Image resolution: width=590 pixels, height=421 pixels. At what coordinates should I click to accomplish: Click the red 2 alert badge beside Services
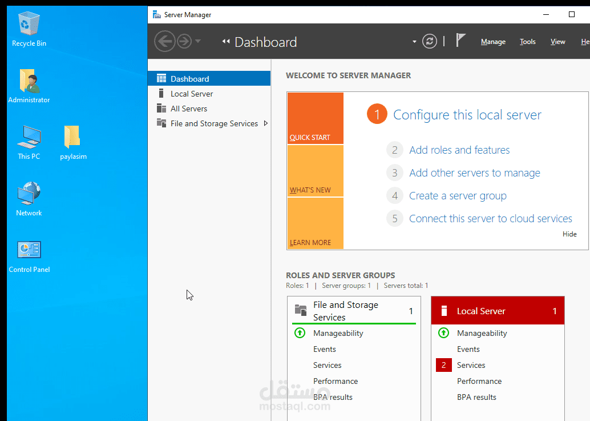point(443,365)
